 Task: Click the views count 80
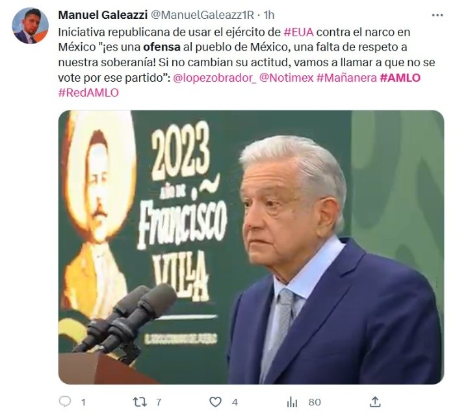point(315,402)
